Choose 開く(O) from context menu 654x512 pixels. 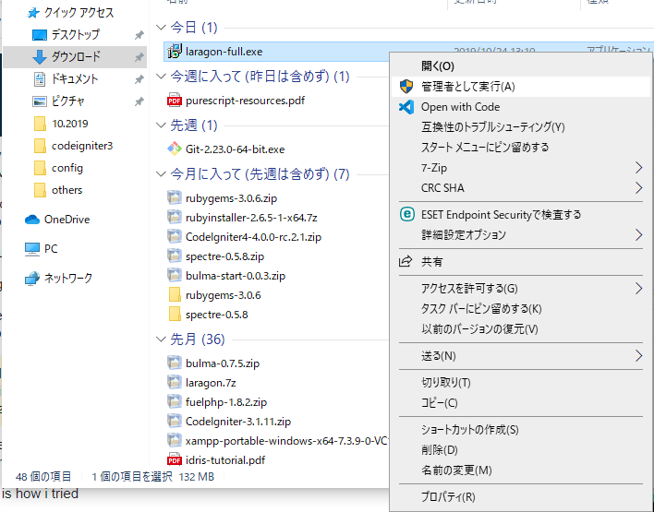(521, 65)
